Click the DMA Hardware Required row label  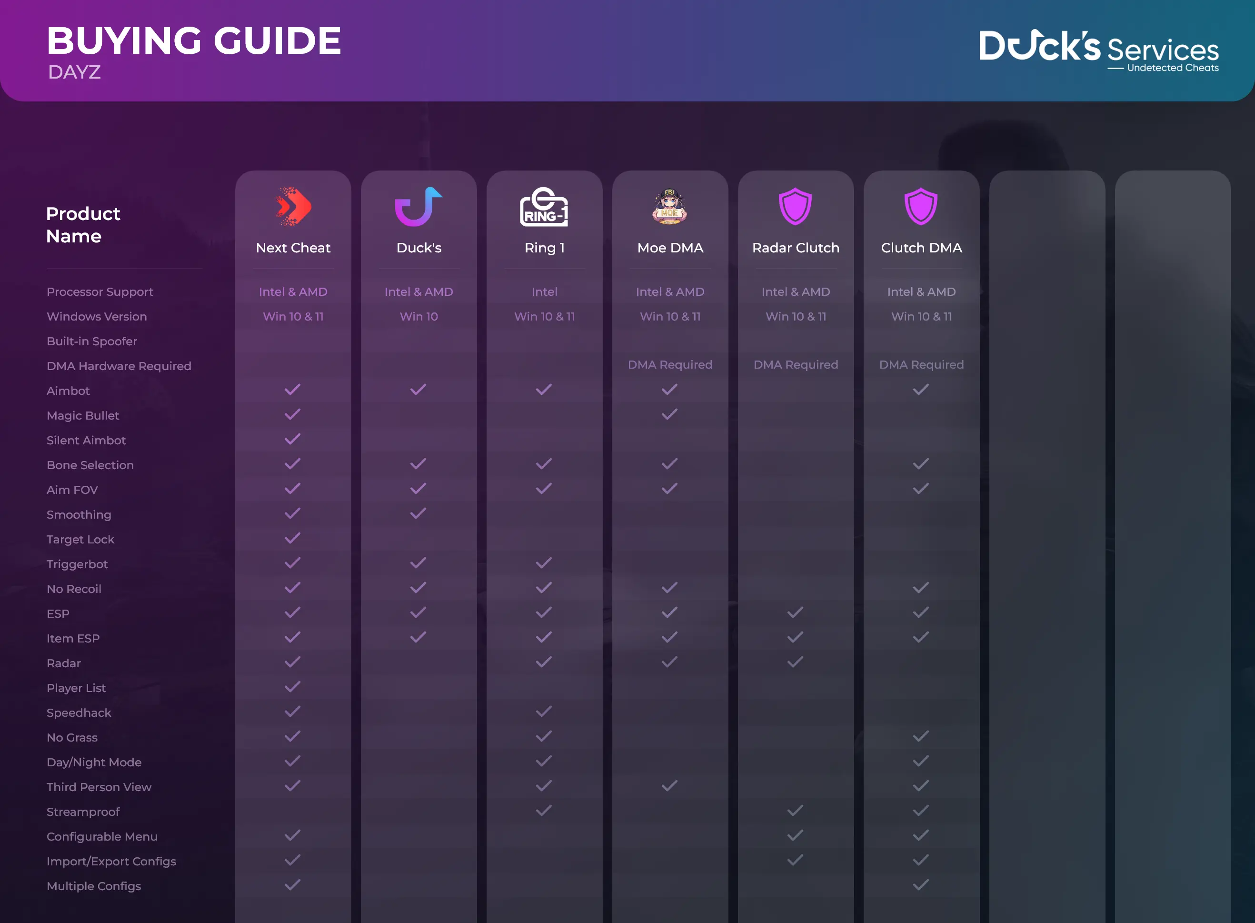[119, 366]
